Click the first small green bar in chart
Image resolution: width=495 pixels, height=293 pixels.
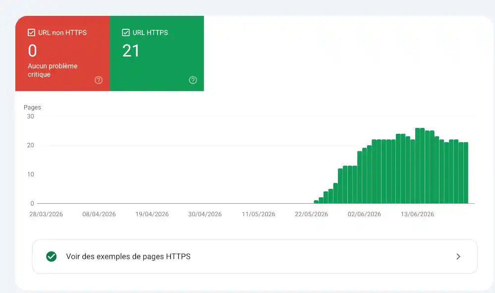coord(316,202)
